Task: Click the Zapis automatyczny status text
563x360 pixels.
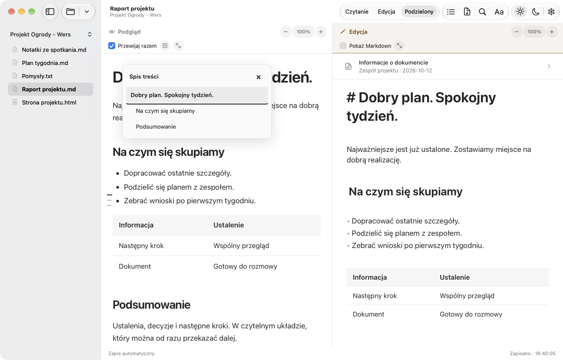Action: coord(131,353)
